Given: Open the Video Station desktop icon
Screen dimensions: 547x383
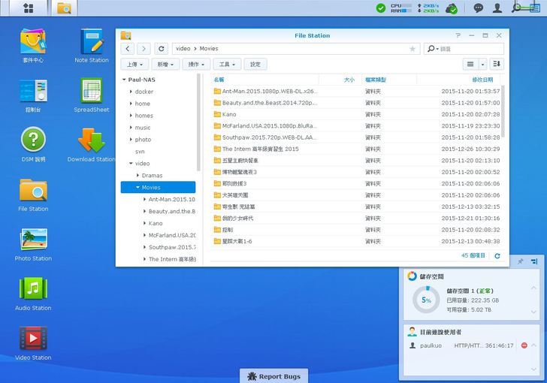Looking at the screenshot, I should click(33, 339).
